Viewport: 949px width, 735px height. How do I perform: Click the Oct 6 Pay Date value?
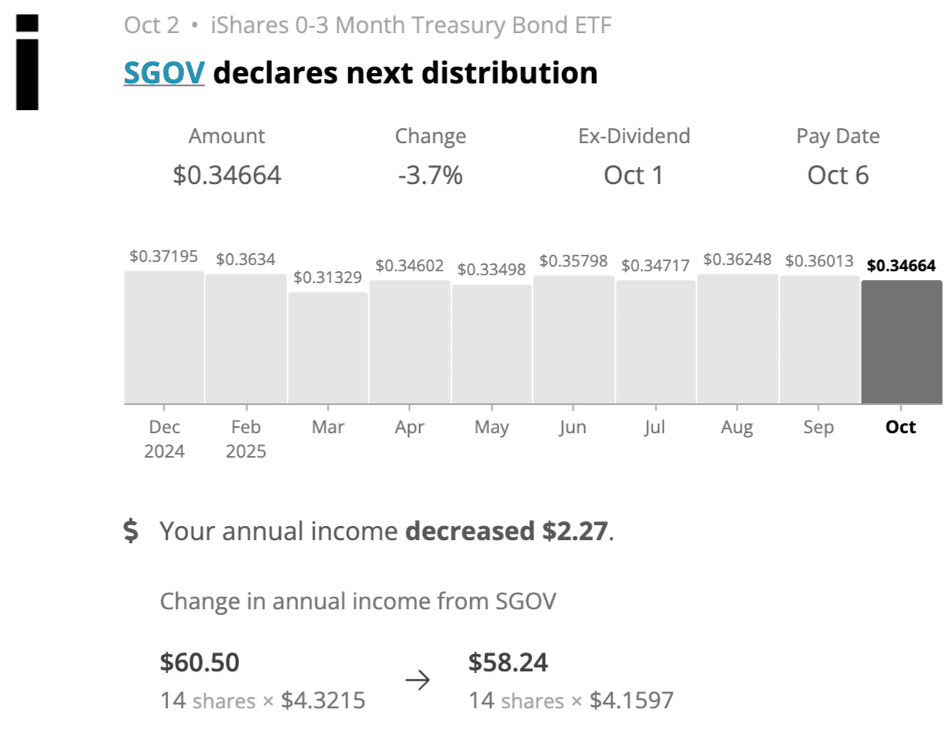[837, 175]
